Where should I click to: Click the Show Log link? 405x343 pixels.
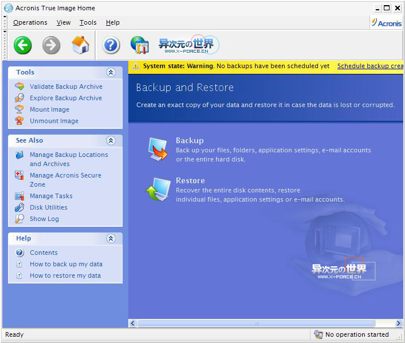point(44,219)
